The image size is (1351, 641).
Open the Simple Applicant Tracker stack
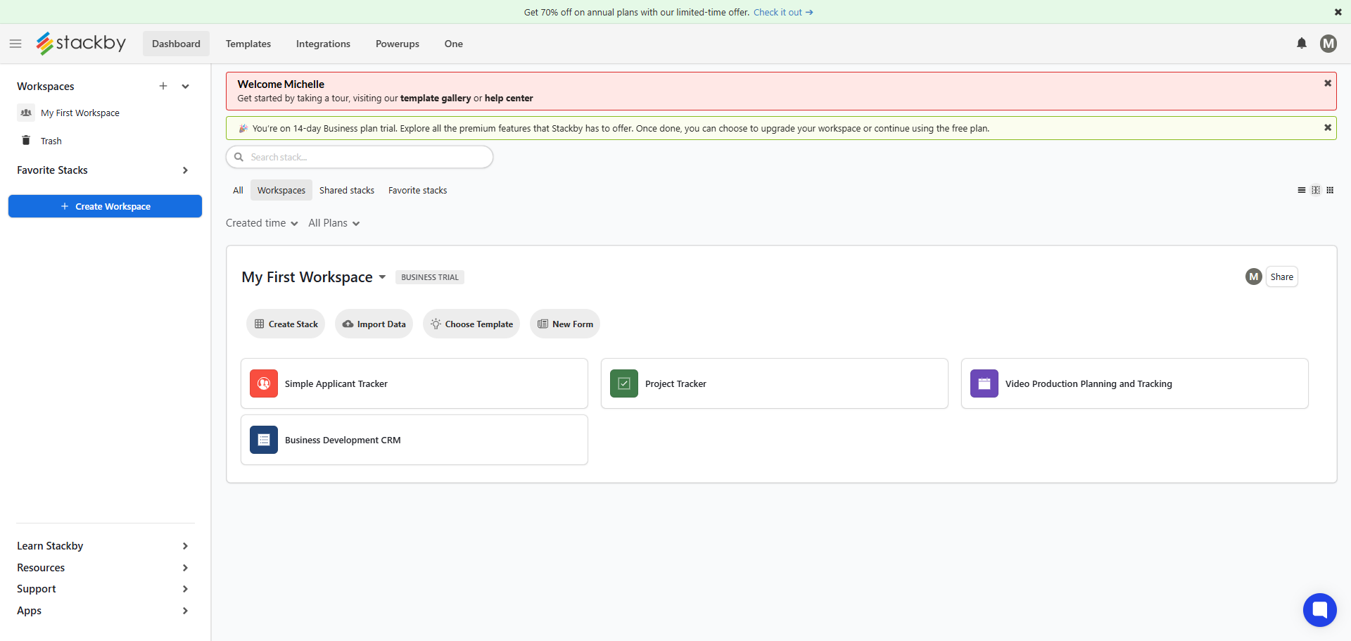(x=414, y=383)
